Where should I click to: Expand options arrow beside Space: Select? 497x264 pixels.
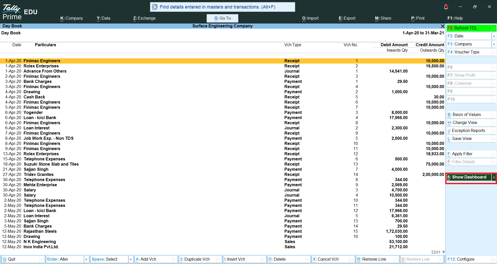(x=131, y=259)
